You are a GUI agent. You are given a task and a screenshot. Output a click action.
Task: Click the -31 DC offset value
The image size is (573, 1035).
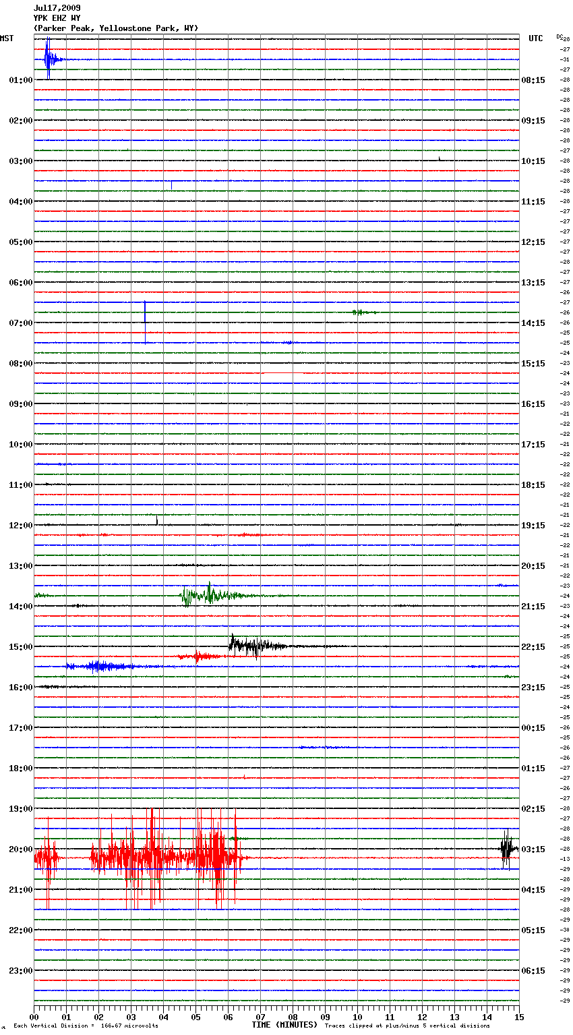coord(566,59)
